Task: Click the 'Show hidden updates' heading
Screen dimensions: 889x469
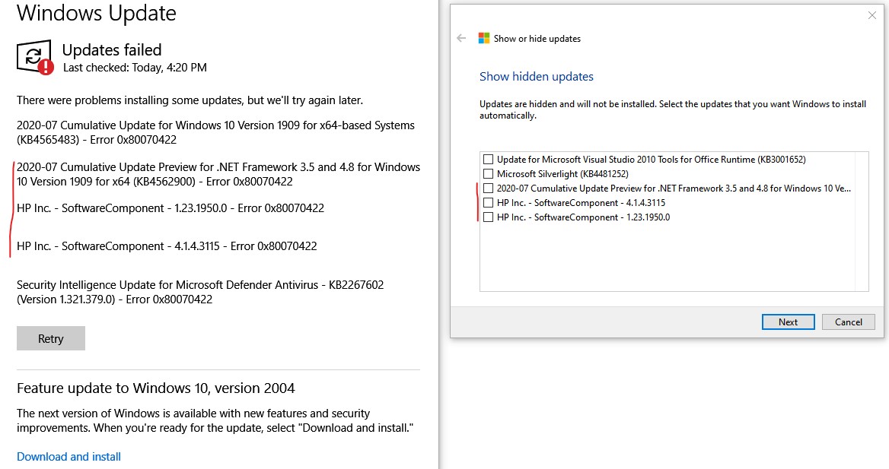Action: coord(537,77)
